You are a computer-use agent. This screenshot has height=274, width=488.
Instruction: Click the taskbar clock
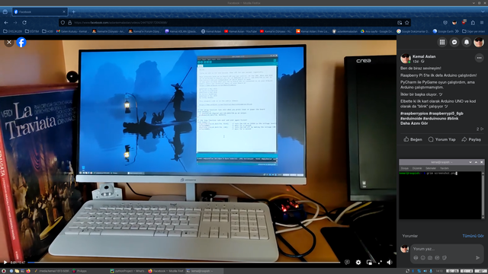[x=439, y=271]
